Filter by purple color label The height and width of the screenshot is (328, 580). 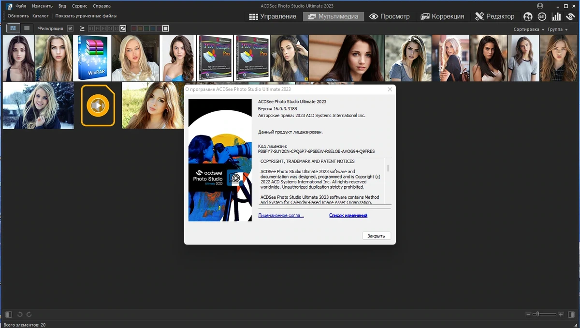pyautogui.click(x=159, y=29)
